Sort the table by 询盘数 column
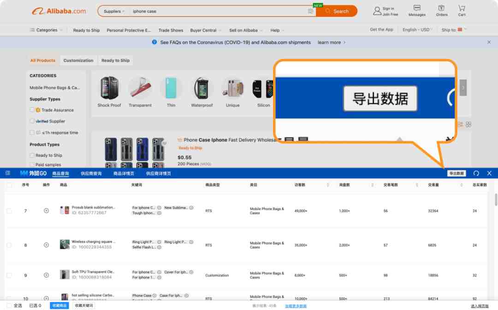Viewport: 498px width, 310px height. [x=372, y=185]
